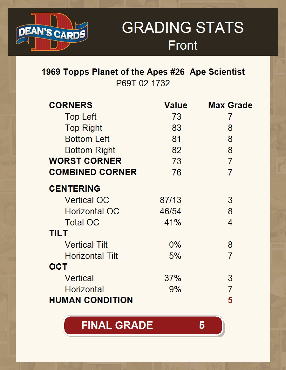
Task: Click the Max Grade column header
Action: 230,105
